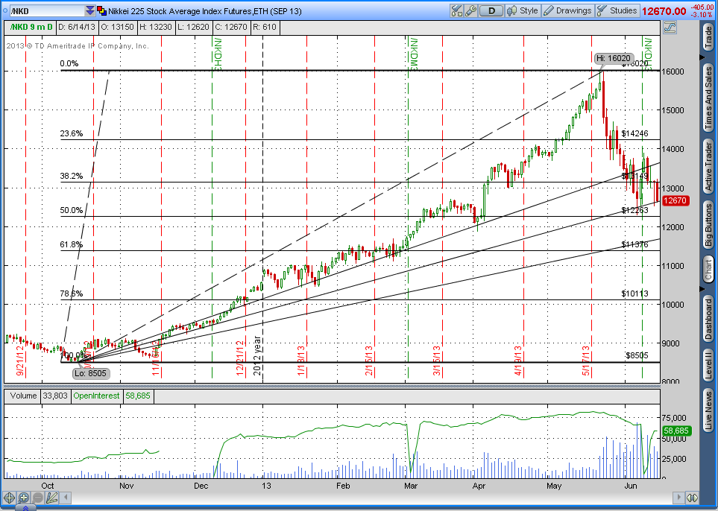Click the /NKD 9 m D chart label
The height and width of the screenshot is (511, 718).
tap(31, 27)
